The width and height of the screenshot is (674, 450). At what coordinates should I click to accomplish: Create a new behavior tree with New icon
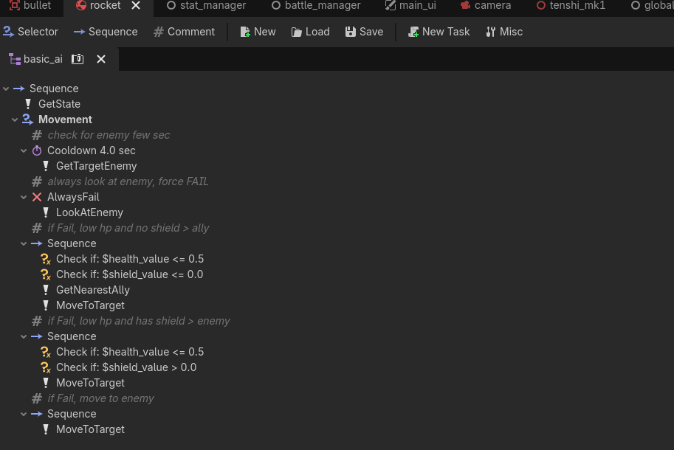coord(258,32)
